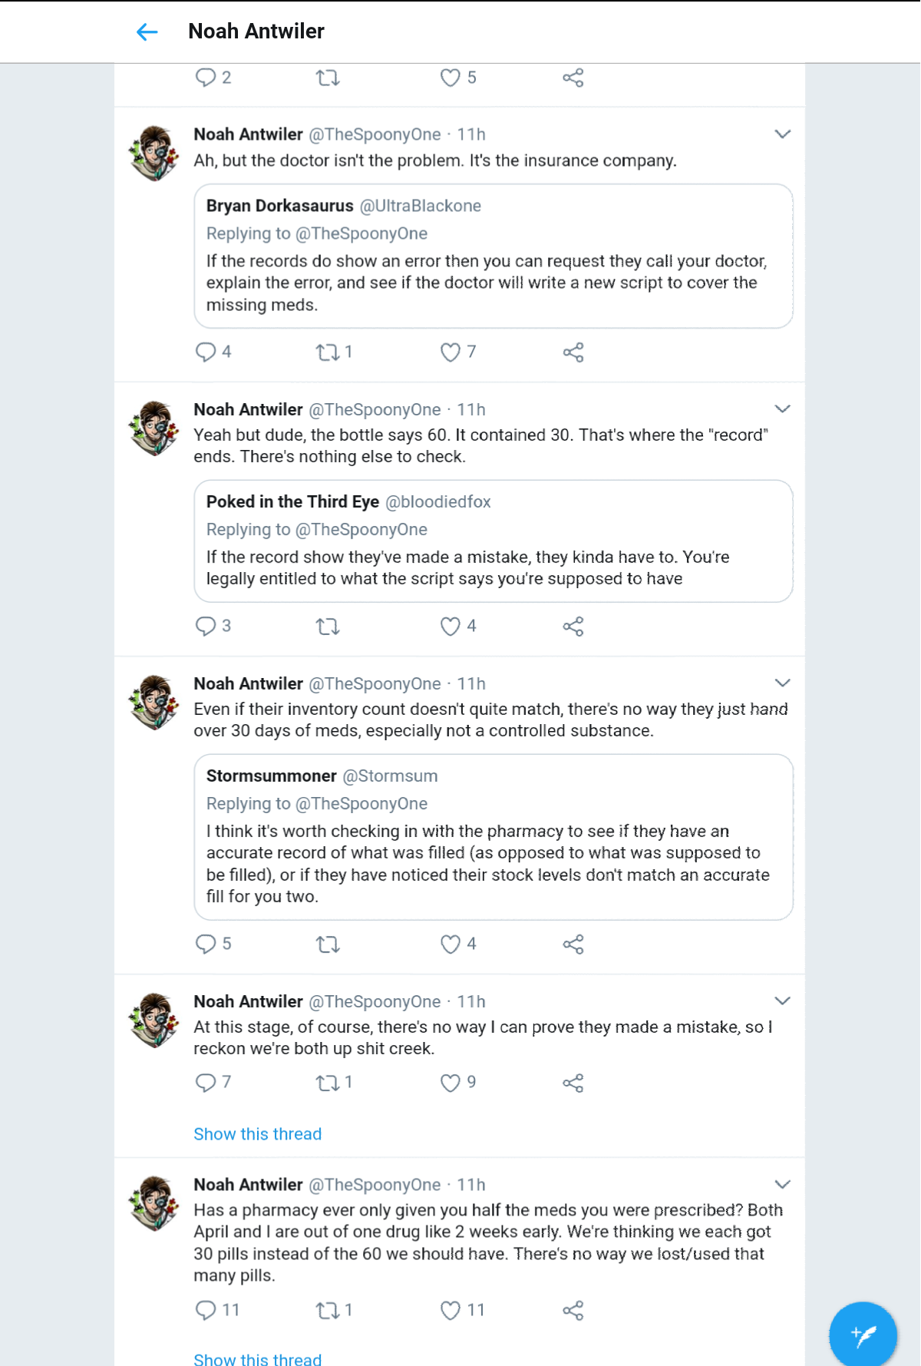921x1366 pixels.
Task: Reply to the insurance company tweet
Action: point(206,352)
